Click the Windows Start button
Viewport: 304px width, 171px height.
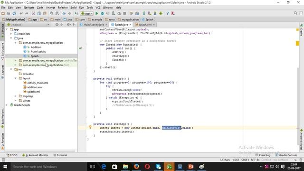click(x=5, y=167)
